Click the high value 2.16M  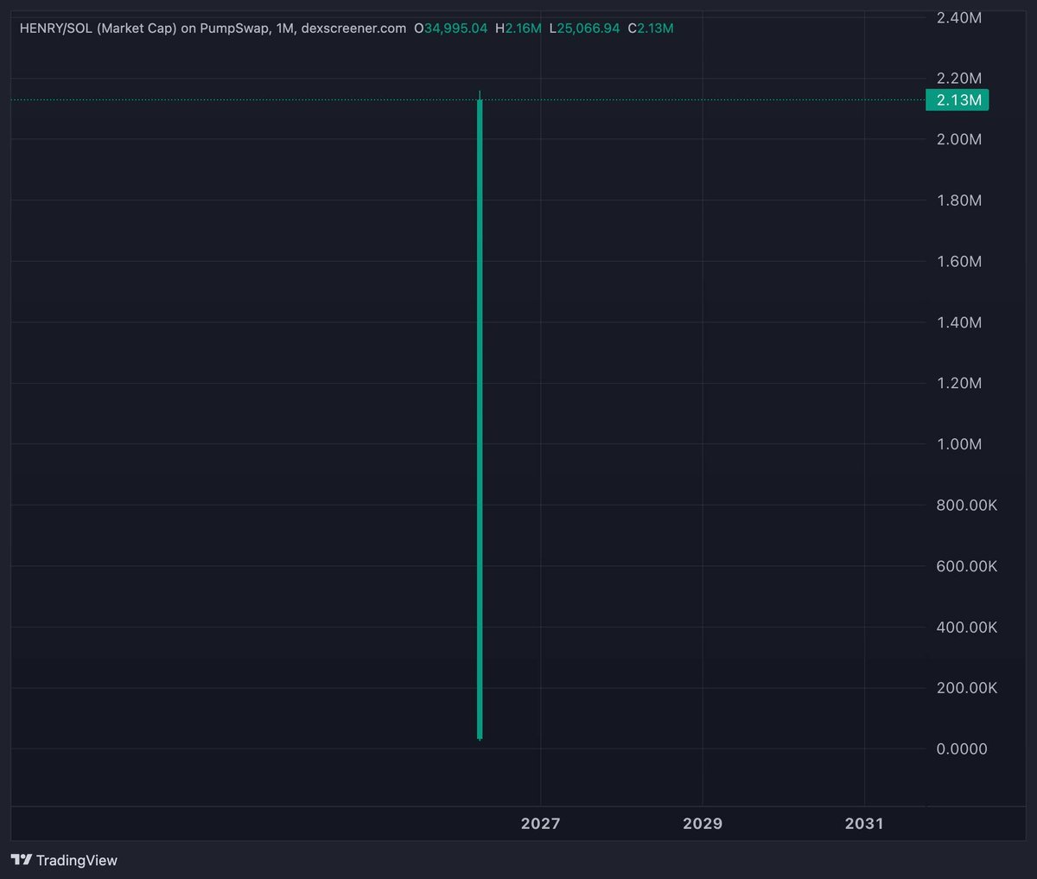524,29
